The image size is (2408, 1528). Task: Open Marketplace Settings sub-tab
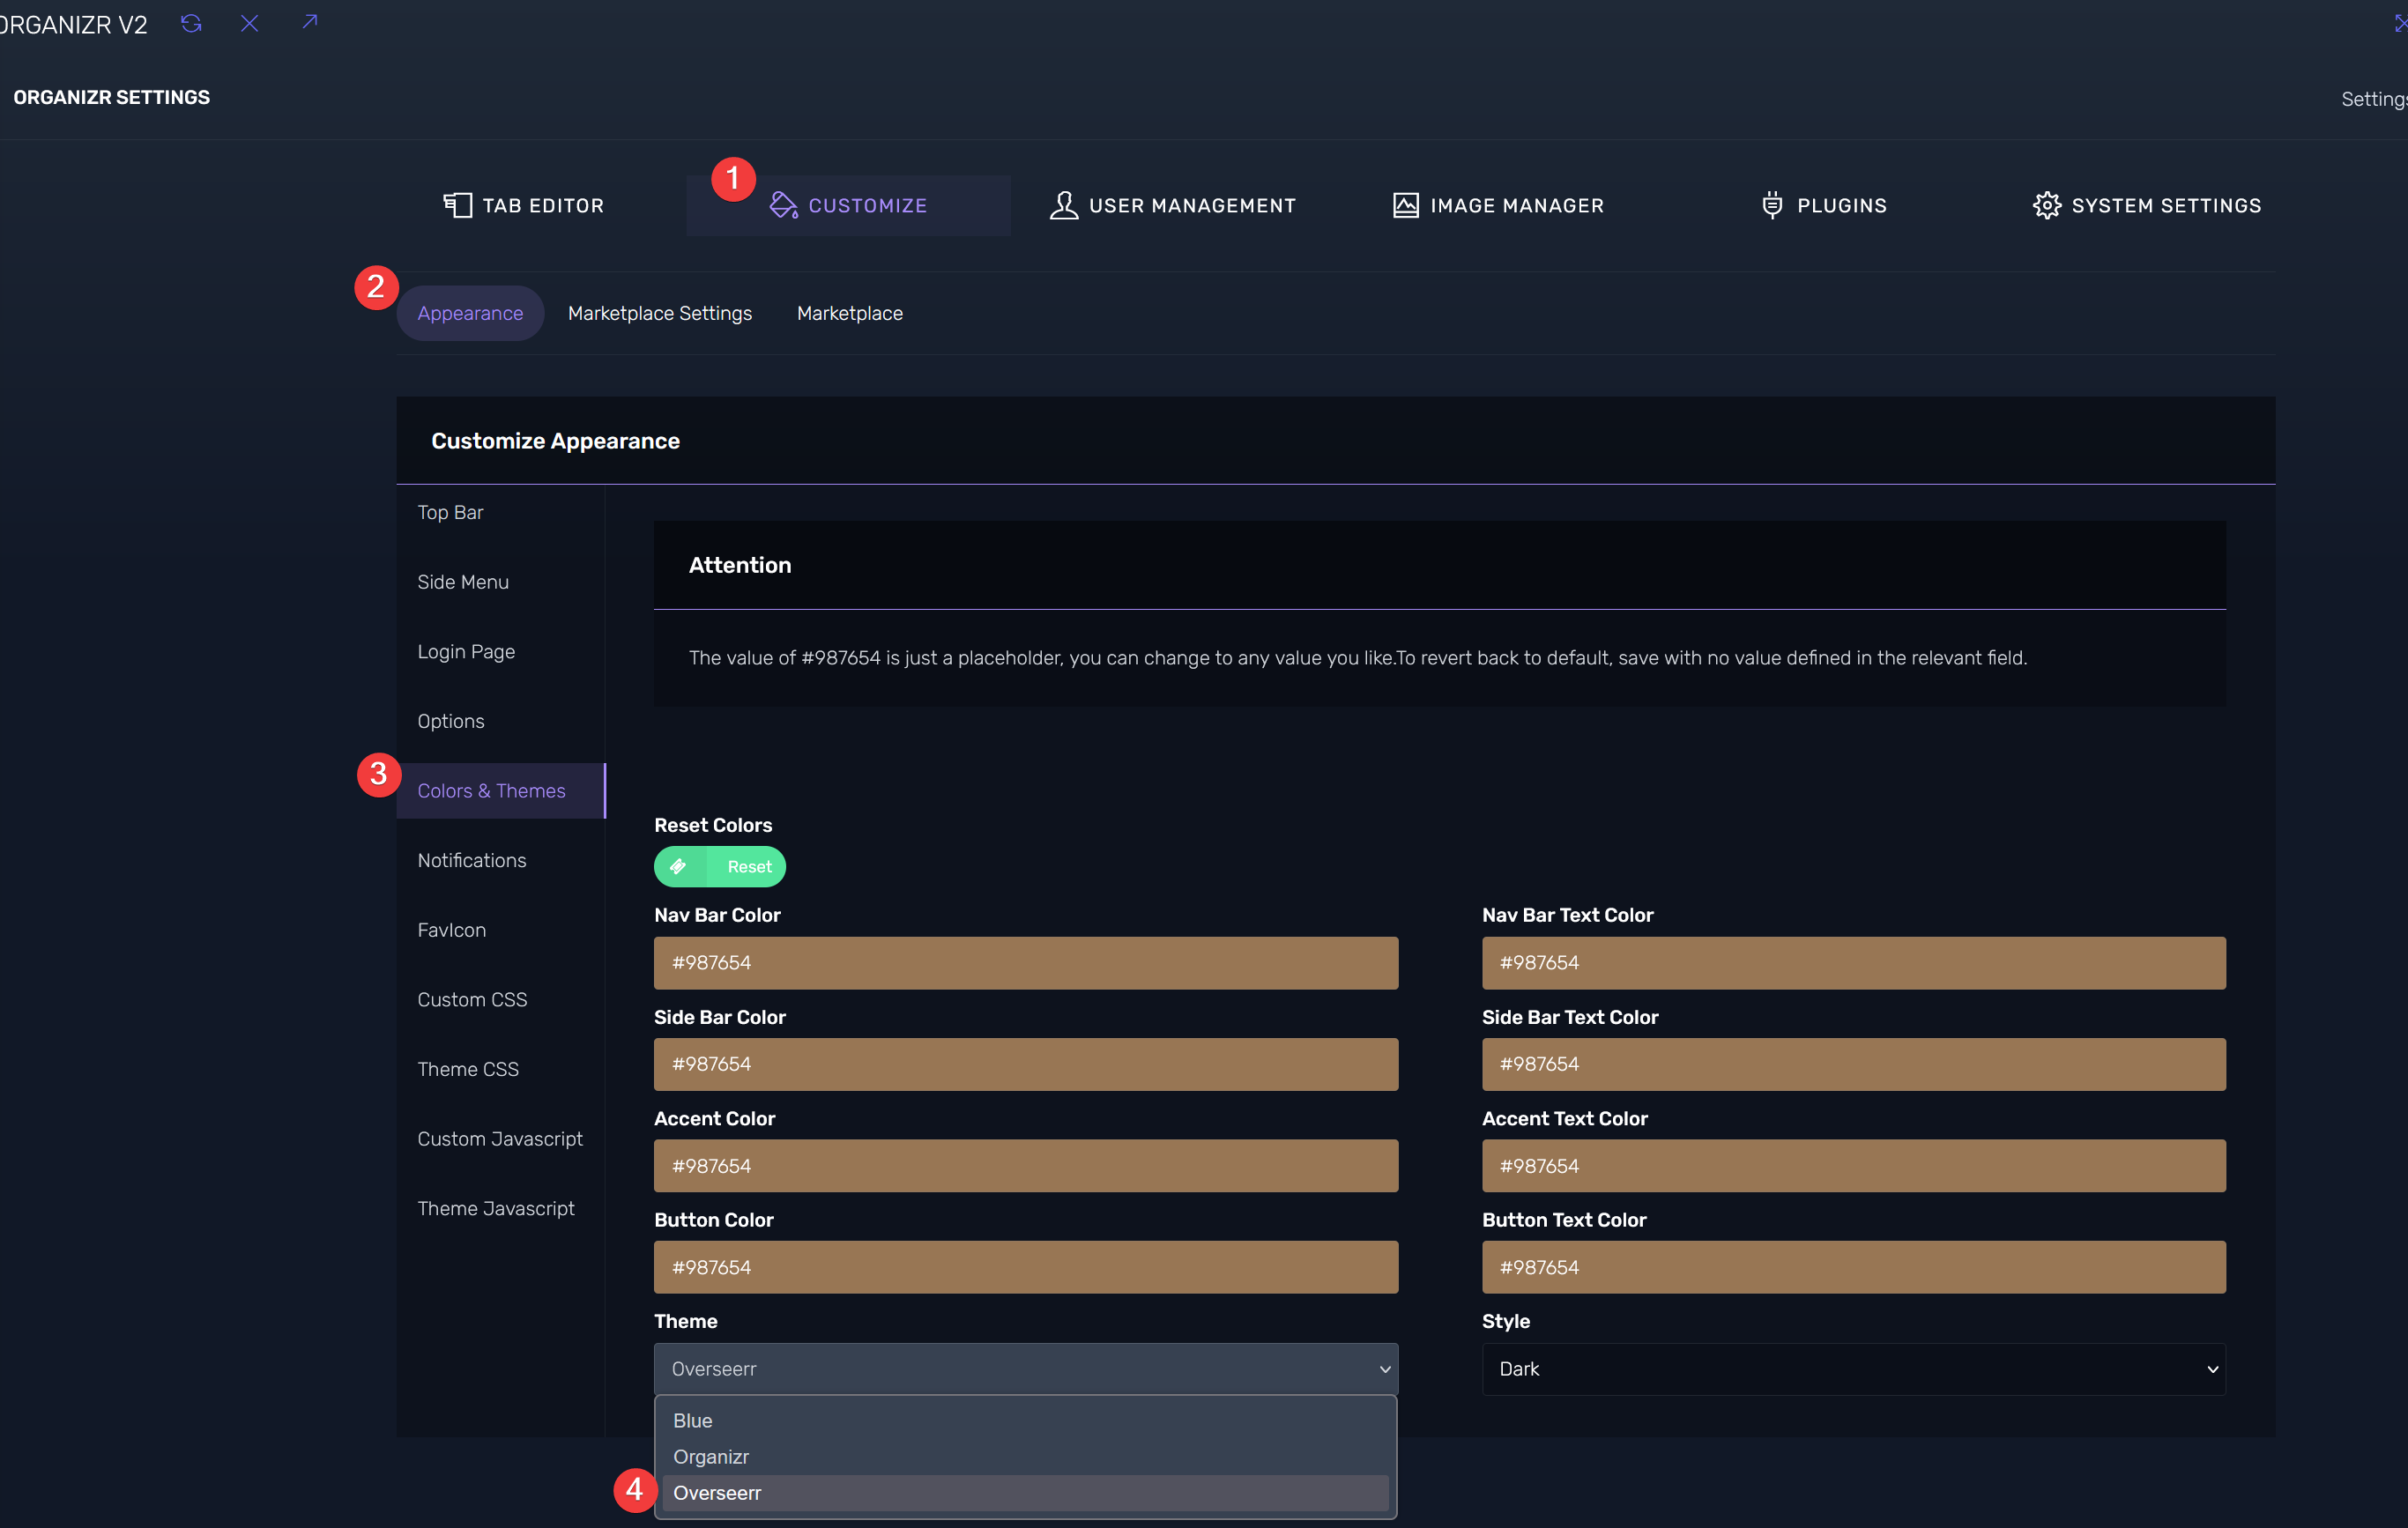[660, 313]
